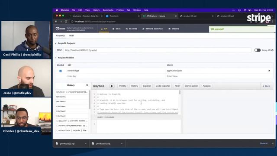
Task: Click Show all downloads link
Action: pyautogui.click(x=264, y=143)
